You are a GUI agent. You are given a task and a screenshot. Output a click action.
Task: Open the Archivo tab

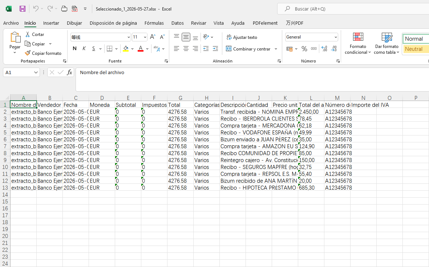pos(11,23)
